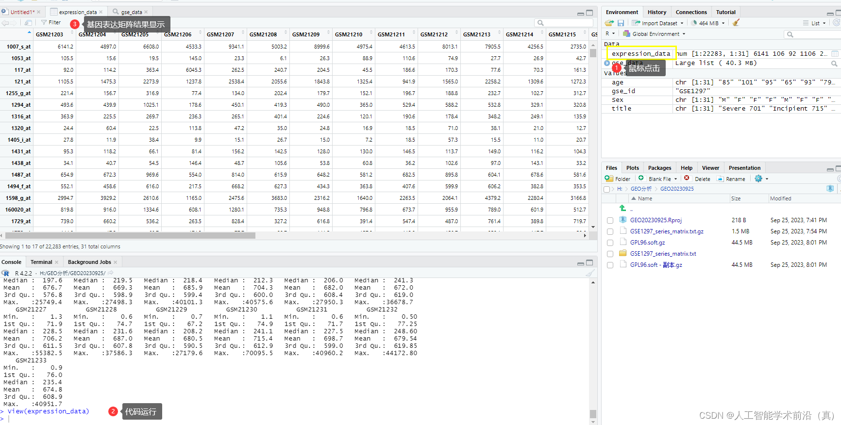Clear environment objects with the broom icon
Image resolution: width=841 pixels, height=425 pixels.
(736, 23)
